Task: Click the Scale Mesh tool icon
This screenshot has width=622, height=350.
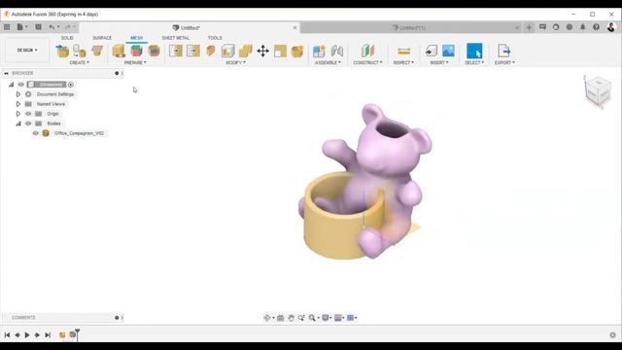Action: 280,51
